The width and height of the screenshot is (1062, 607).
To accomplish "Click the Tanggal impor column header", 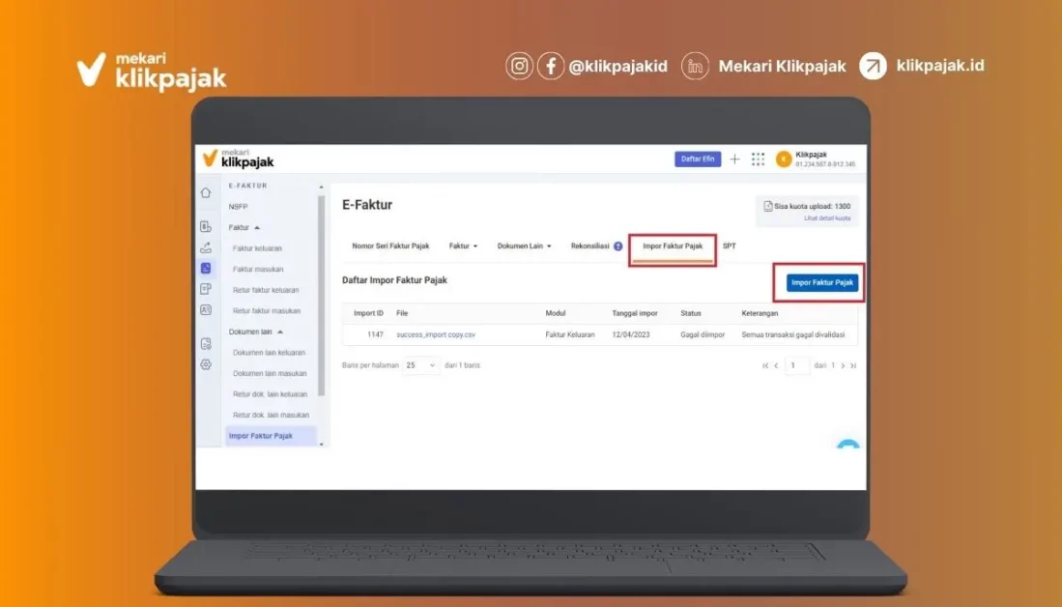I will [635, 313].
